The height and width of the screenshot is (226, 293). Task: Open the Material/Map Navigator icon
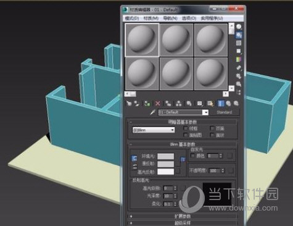[239, 92]
